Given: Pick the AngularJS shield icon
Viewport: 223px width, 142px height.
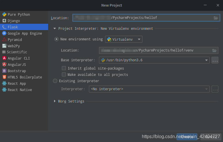Looking at the screenshot, I should (x=4, y=64).
